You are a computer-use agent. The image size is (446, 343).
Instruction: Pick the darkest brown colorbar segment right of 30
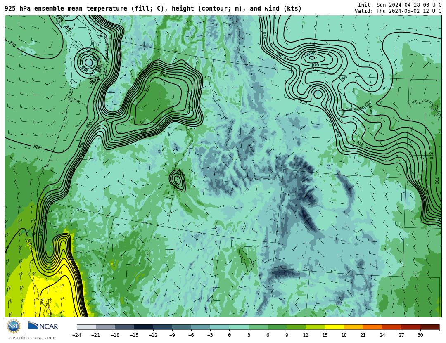point(430,327)
